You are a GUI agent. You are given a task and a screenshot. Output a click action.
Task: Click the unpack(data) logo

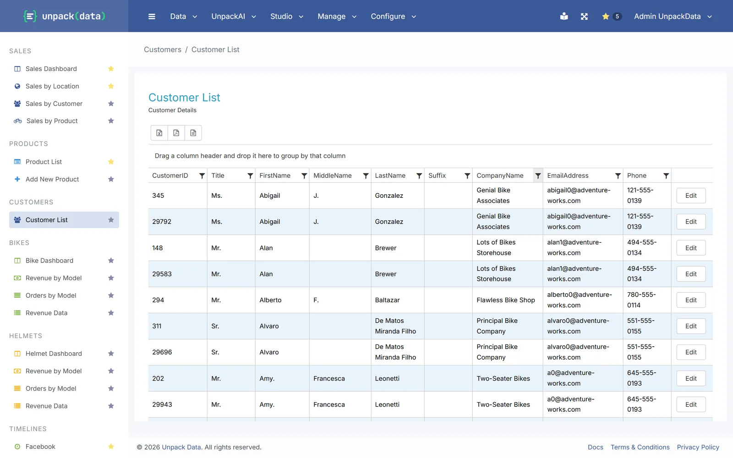pyautogui.click(x=64, y=16)
